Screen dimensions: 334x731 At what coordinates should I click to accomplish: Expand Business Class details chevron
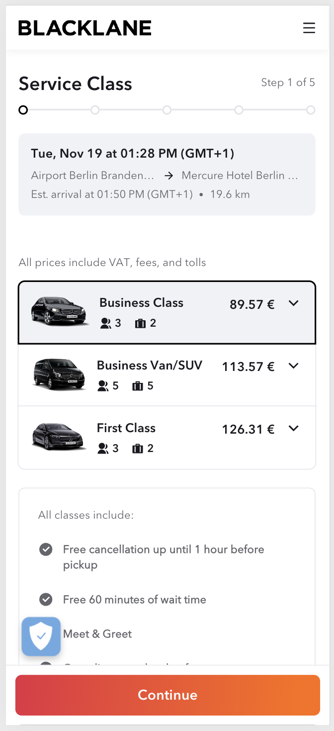pos(294,303)
